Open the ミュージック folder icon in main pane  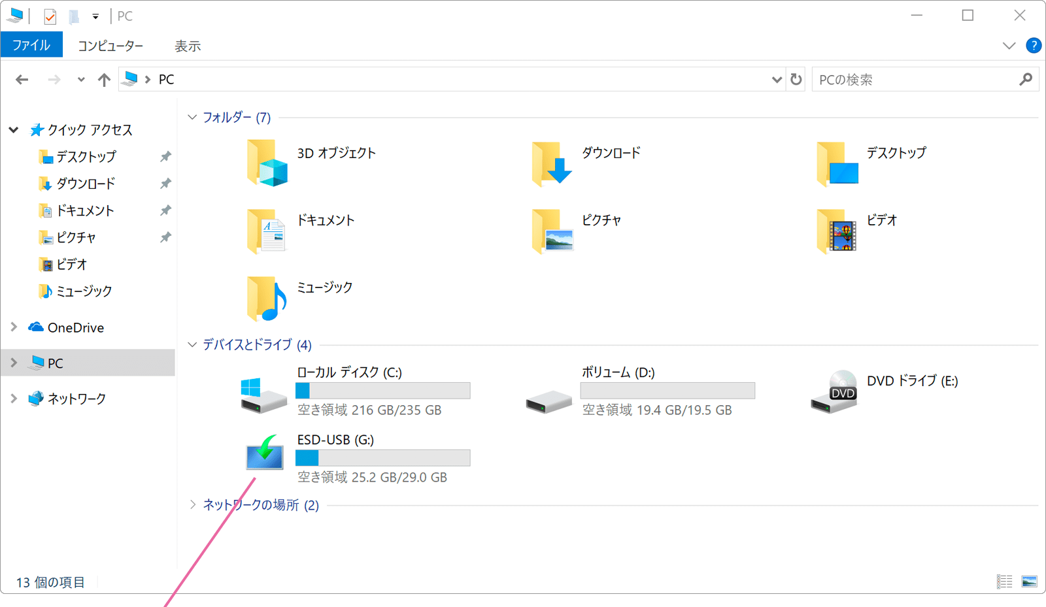click(x=267, y=298)
